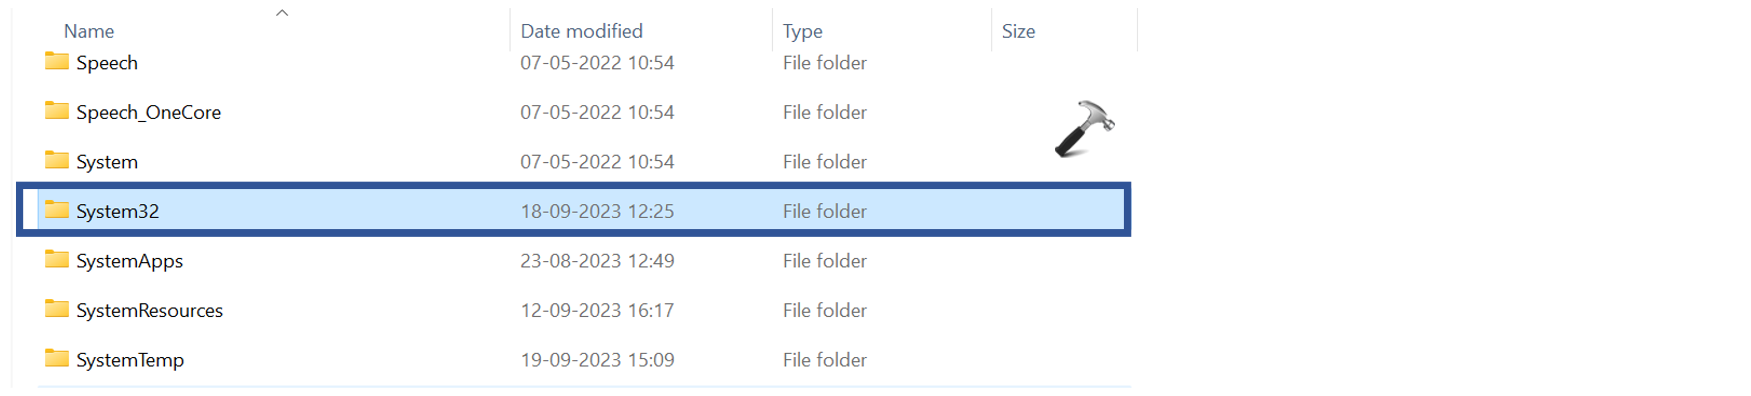Sort files by Size column header
Image resolution: width=1751 pixels, height=396 pixels.
point(1018,31)
